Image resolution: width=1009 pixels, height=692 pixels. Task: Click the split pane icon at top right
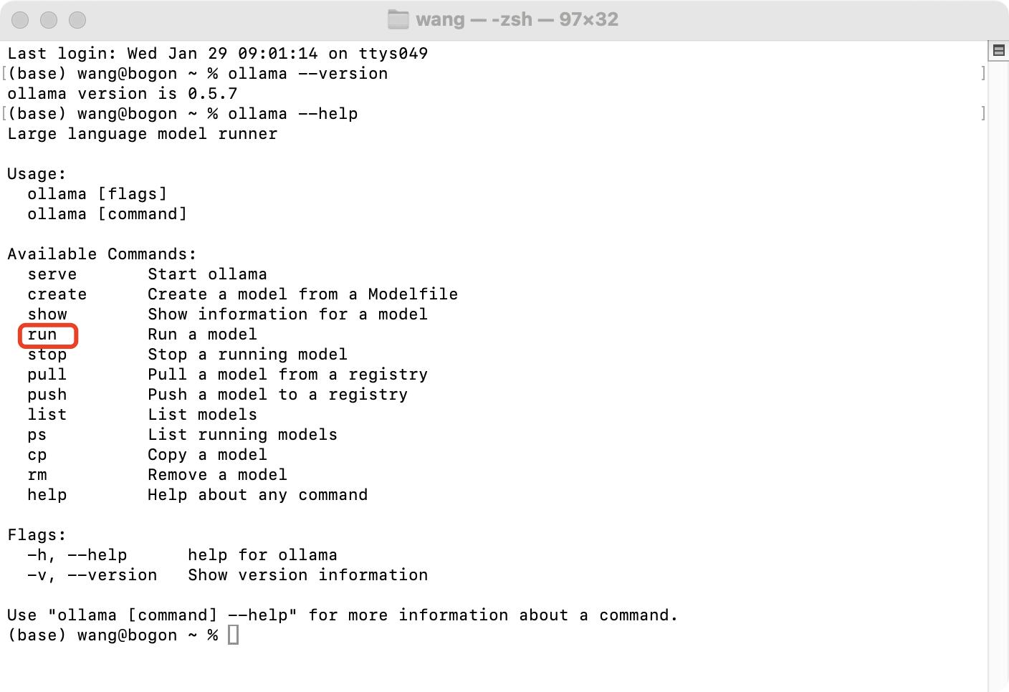998,50
